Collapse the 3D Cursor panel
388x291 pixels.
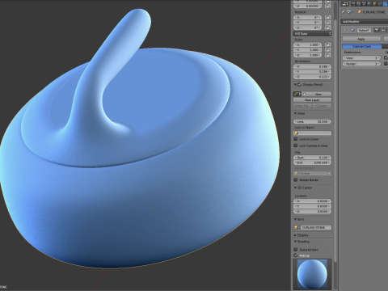(x=295, y=188)
